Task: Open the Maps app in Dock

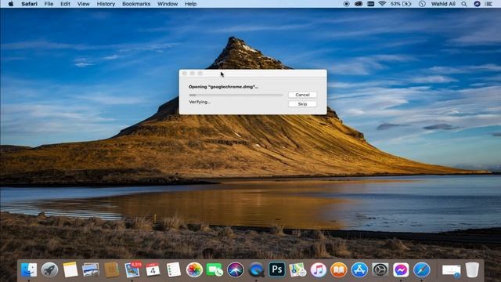Action: tap(297, 269)
